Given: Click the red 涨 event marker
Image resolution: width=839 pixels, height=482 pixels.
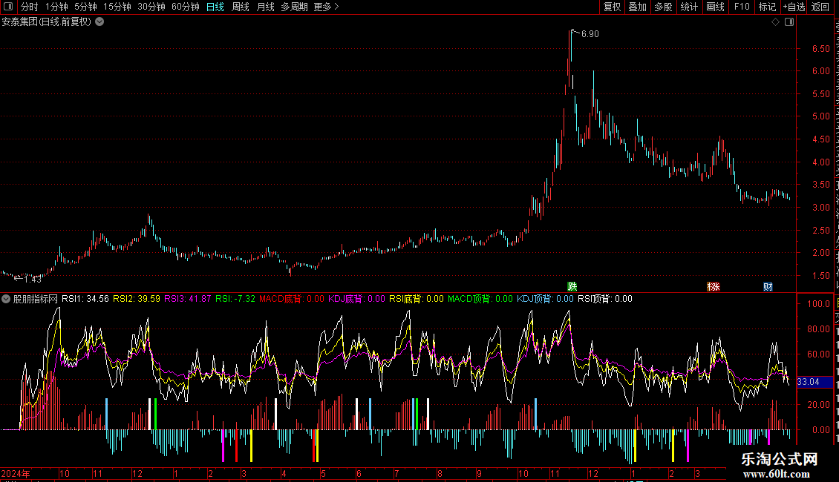Looking at the screenshot, I should 714,286.
